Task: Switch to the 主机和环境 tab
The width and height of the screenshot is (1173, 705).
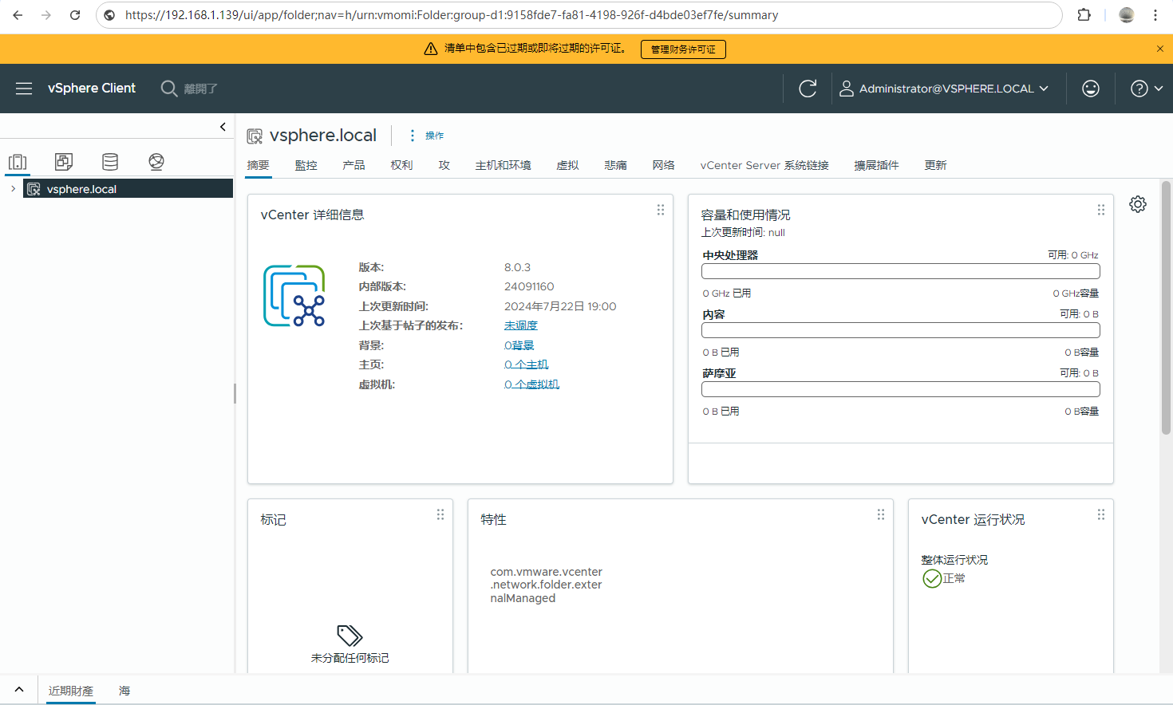Action: [504, 165]
